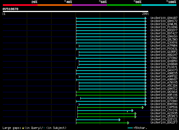Select the UniRef100_Q7X9A2 label
Screen dimensions: 179x130
point(164,58)
